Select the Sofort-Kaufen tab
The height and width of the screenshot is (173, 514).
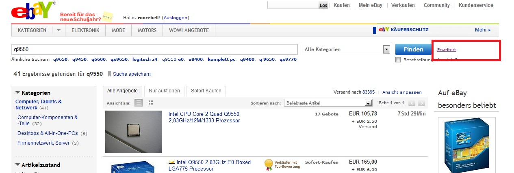tap(206, 91)
